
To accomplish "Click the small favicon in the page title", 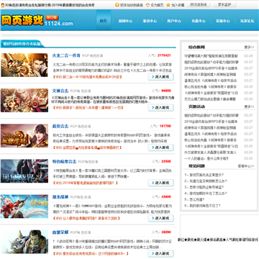I will coord(3,5).
